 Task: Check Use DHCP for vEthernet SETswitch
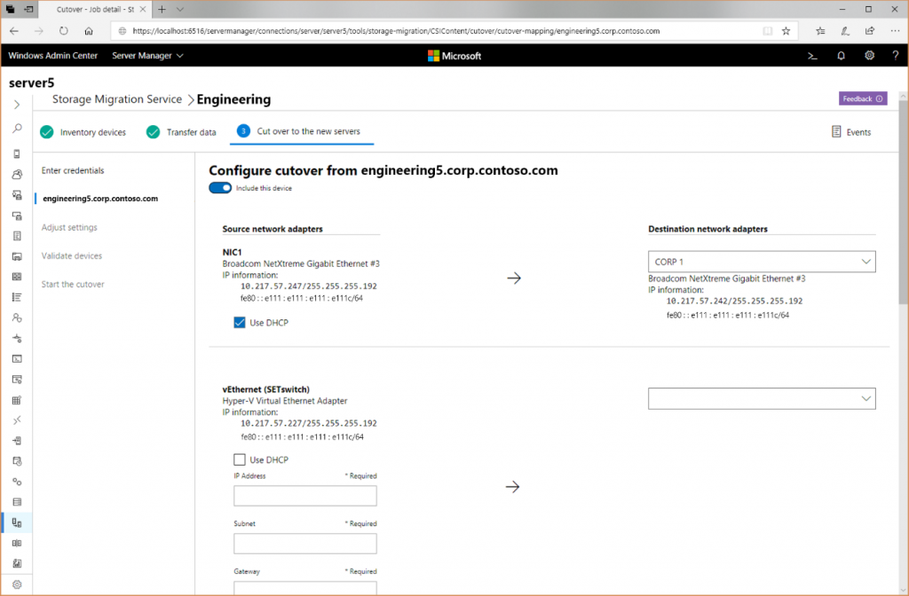[240, 459]
